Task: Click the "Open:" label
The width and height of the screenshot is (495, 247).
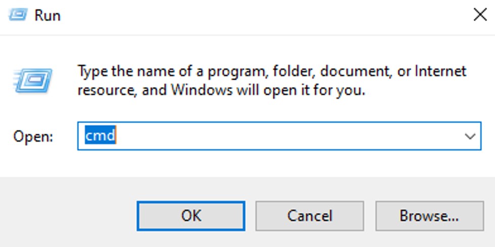Action: tap(33, 136)
